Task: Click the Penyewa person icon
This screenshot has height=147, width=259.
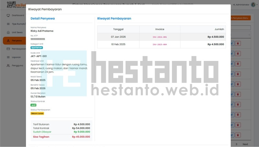Action: coord(8,41)
